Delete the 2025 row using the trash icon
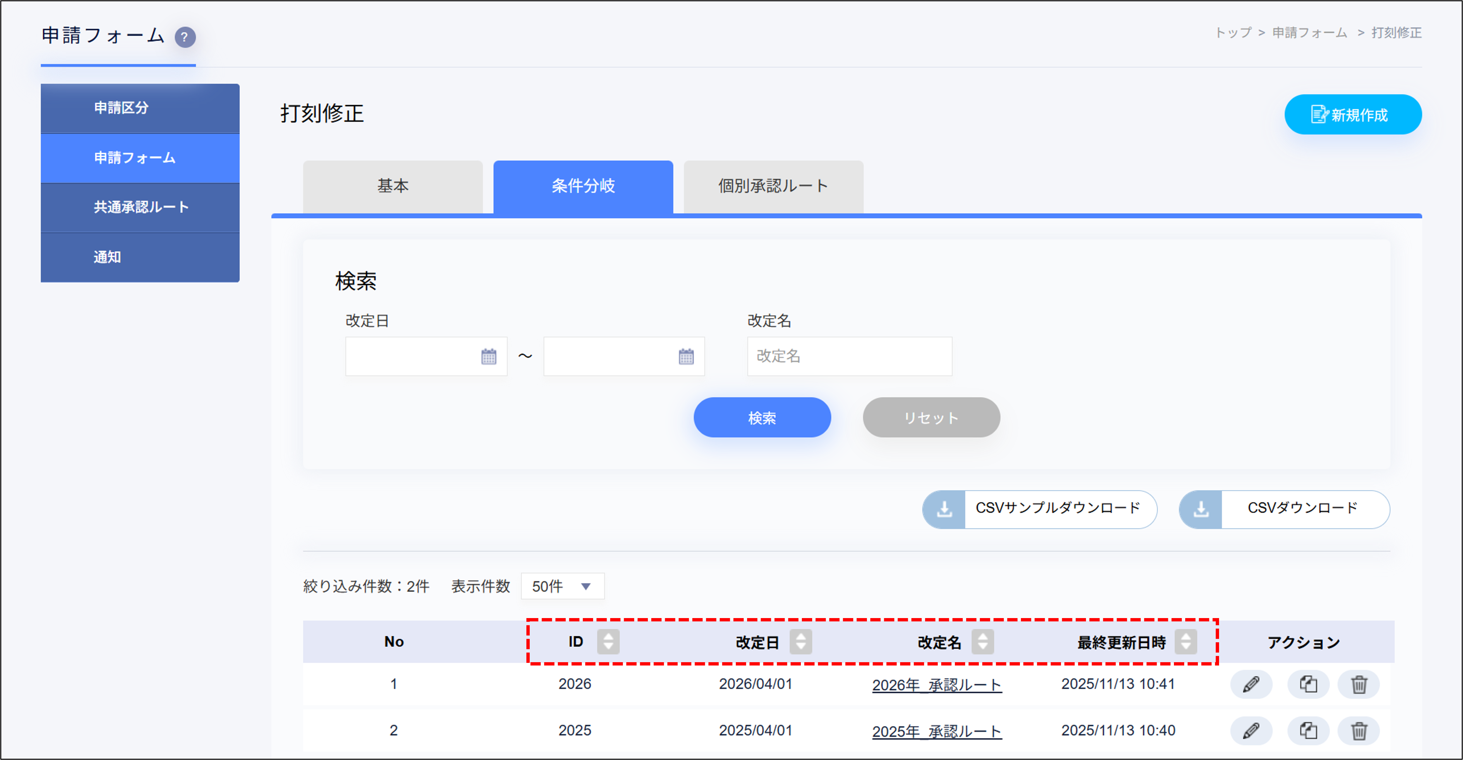The image size is (1463, 760). pyautogui.click(x=1360, y=731)
